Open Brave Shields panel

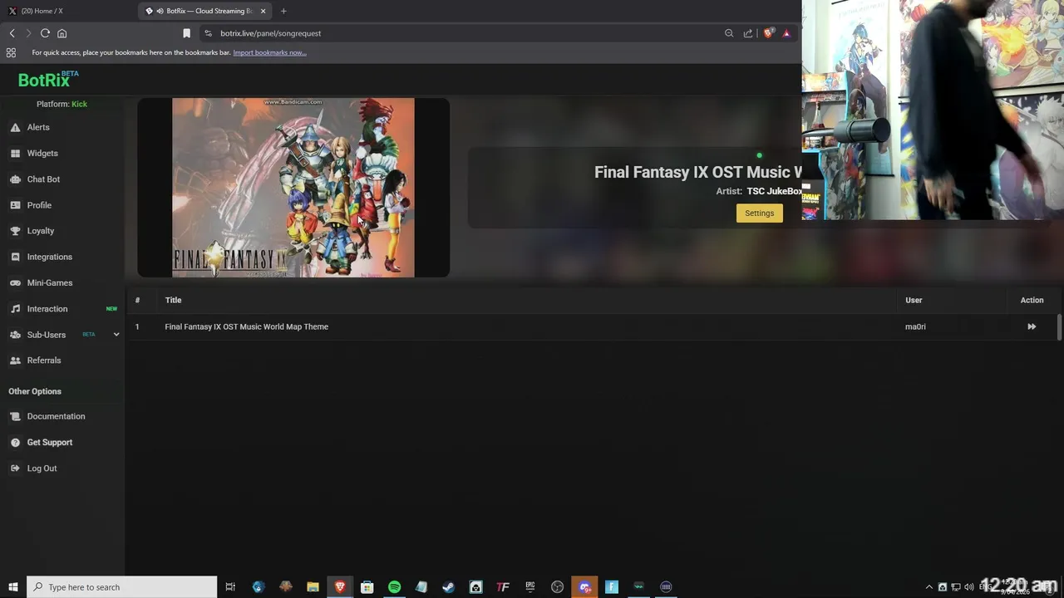tap(769, 33)
